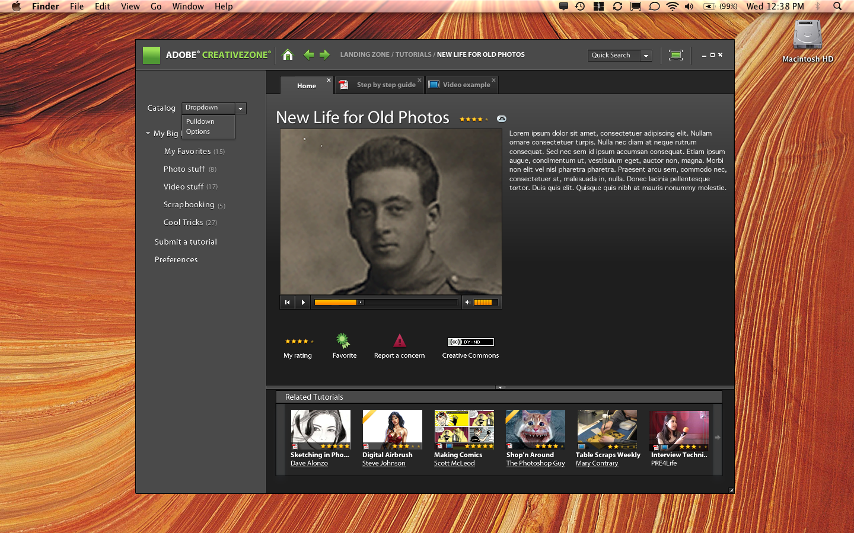Click TUTORIALS in the breadcrumb
The image size is (854, 533).
tap(413, 54)
